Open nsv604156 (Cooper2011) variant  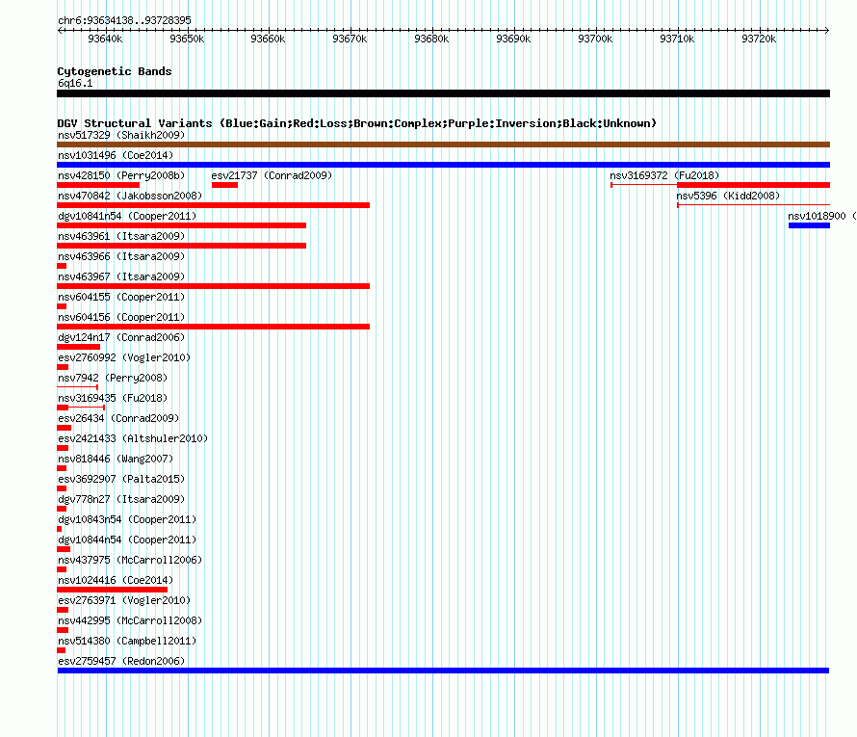click(121, 317)
